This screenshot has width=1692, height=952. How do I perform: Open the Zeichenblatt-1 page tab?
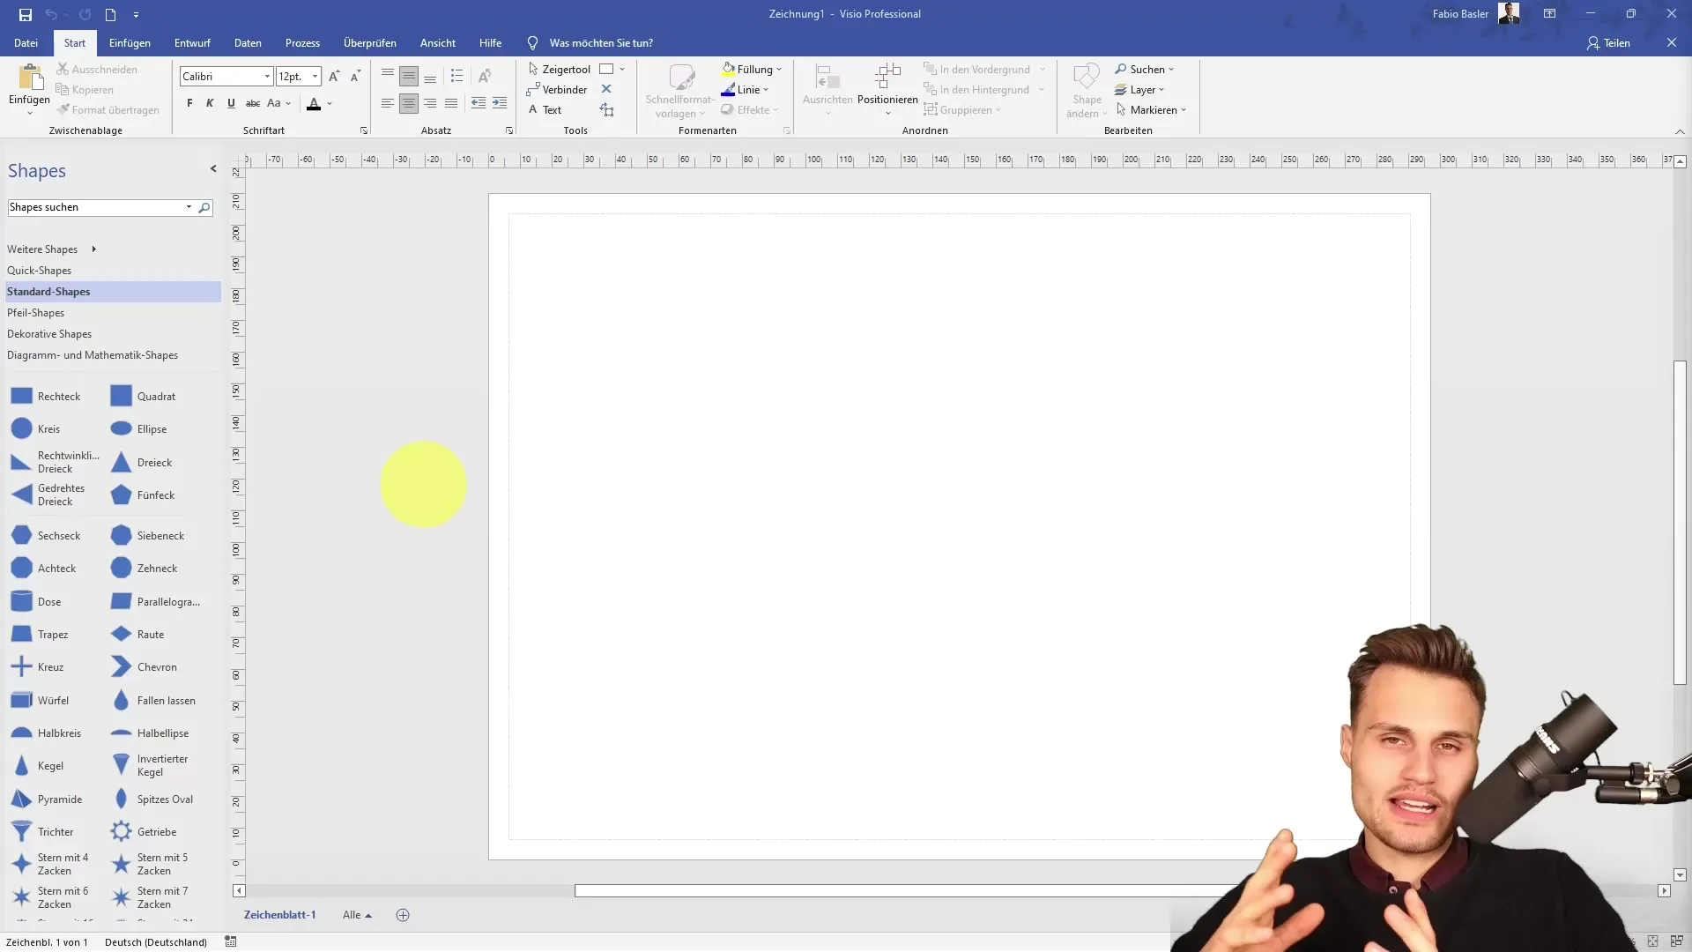coord(279,915)
